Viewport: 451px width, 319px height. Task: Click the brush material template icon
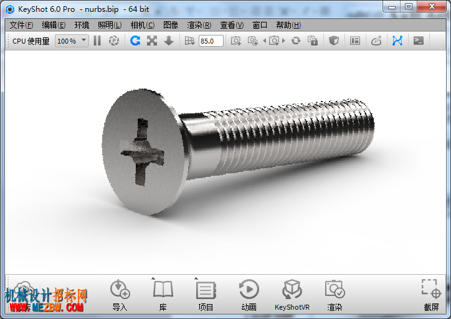pos(376,41)
